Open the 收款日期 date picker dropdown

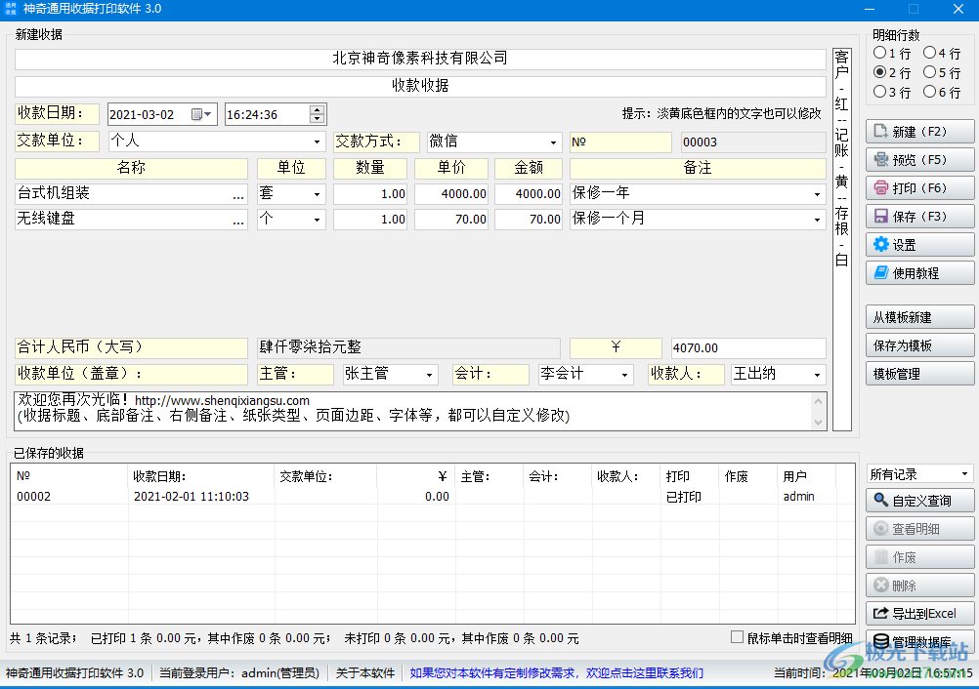coord(205,114)
